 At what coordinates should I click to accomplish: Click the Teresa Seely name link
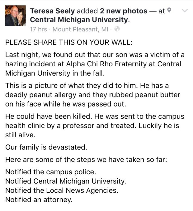point(52,11)
